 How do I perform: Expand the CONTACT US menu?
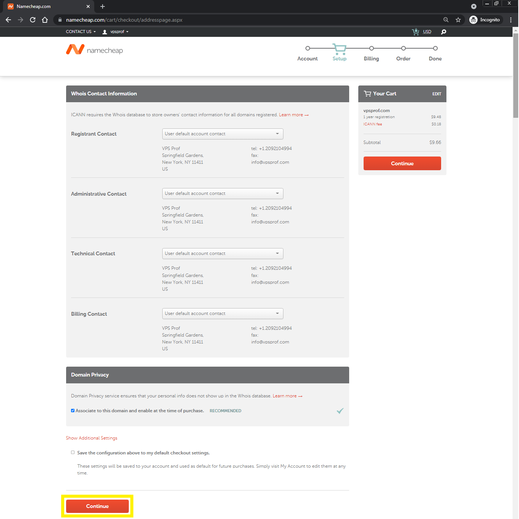point(81,32)
